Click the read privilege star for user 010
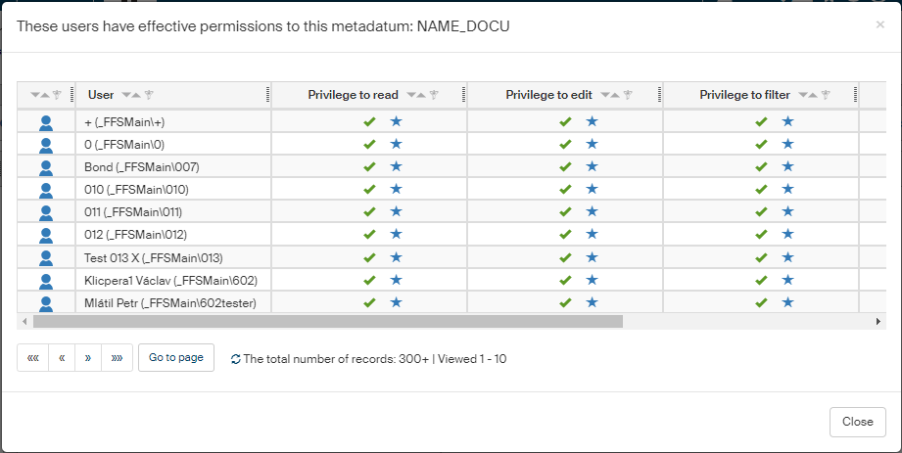 (x=396, y=190)
